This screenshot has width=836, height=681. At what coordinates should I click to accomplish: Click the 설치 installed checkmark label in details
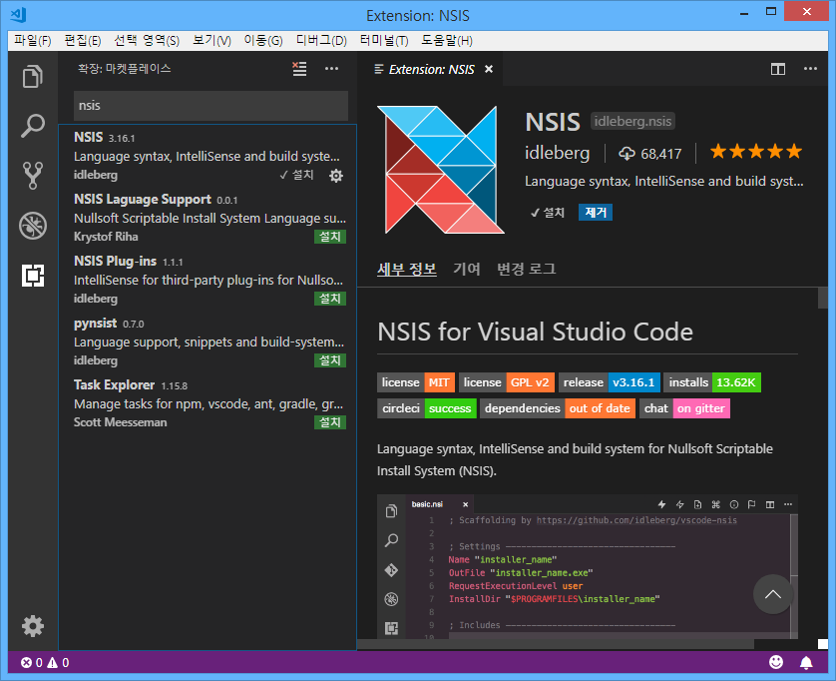(x=548, y=213)
